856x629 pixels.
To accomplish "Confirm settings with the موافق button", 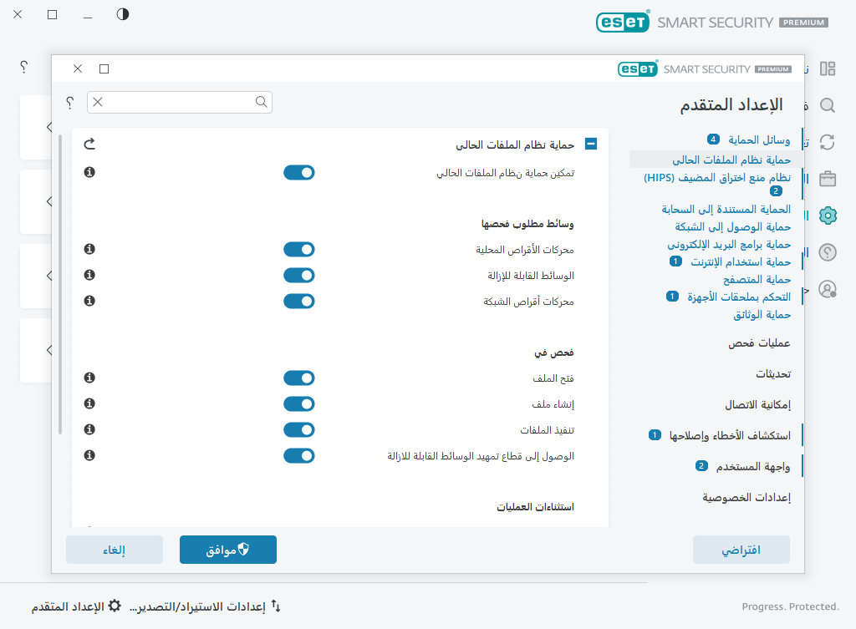I will tap(227, 550).
